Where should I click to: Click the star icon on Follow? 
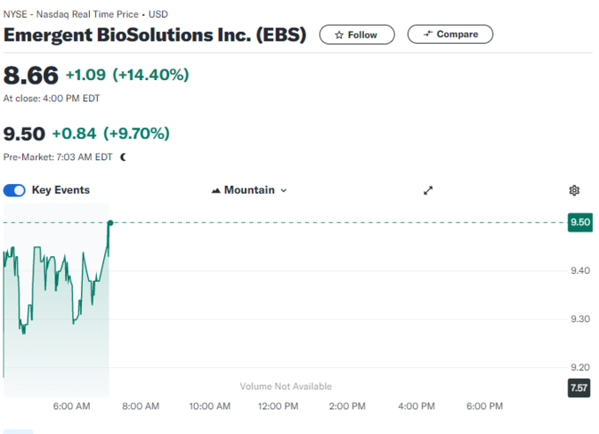(x=339, y=35)
